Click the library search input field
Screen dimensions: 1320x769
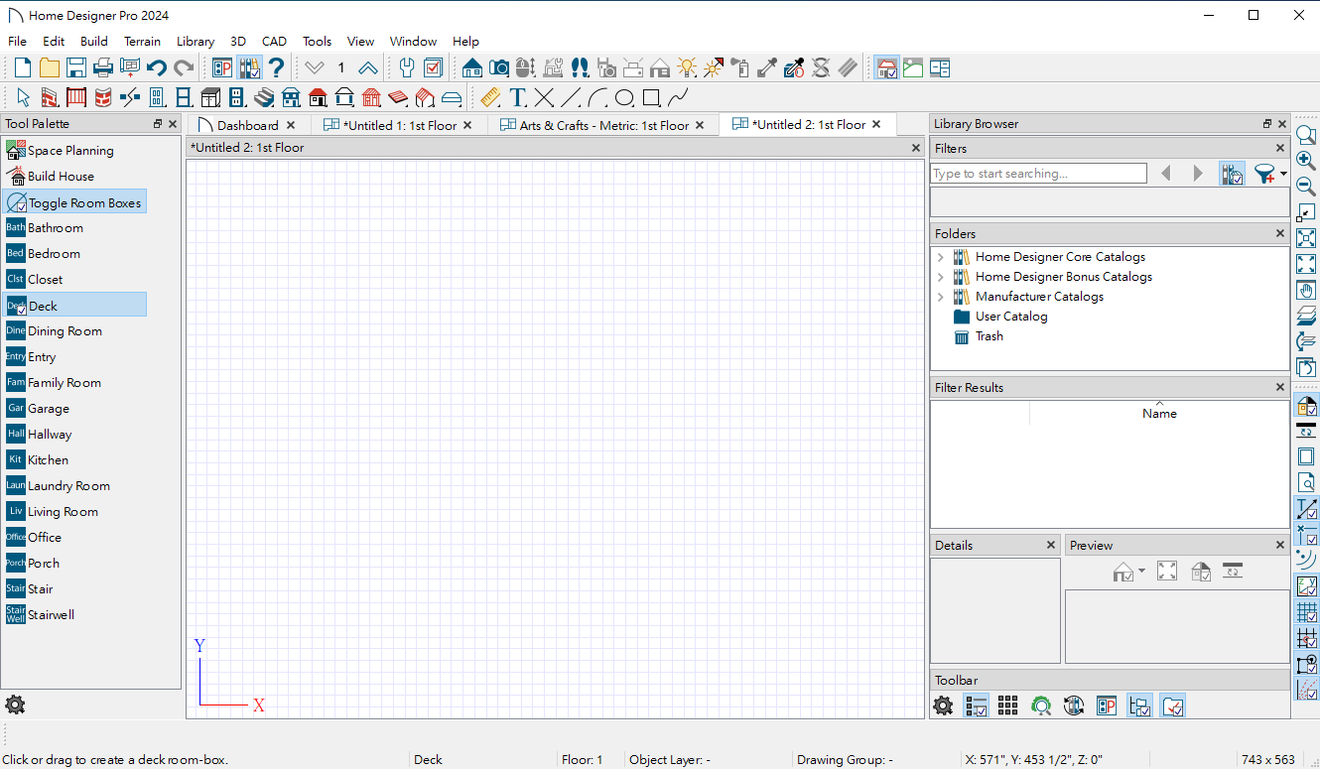pos(1038,174)
